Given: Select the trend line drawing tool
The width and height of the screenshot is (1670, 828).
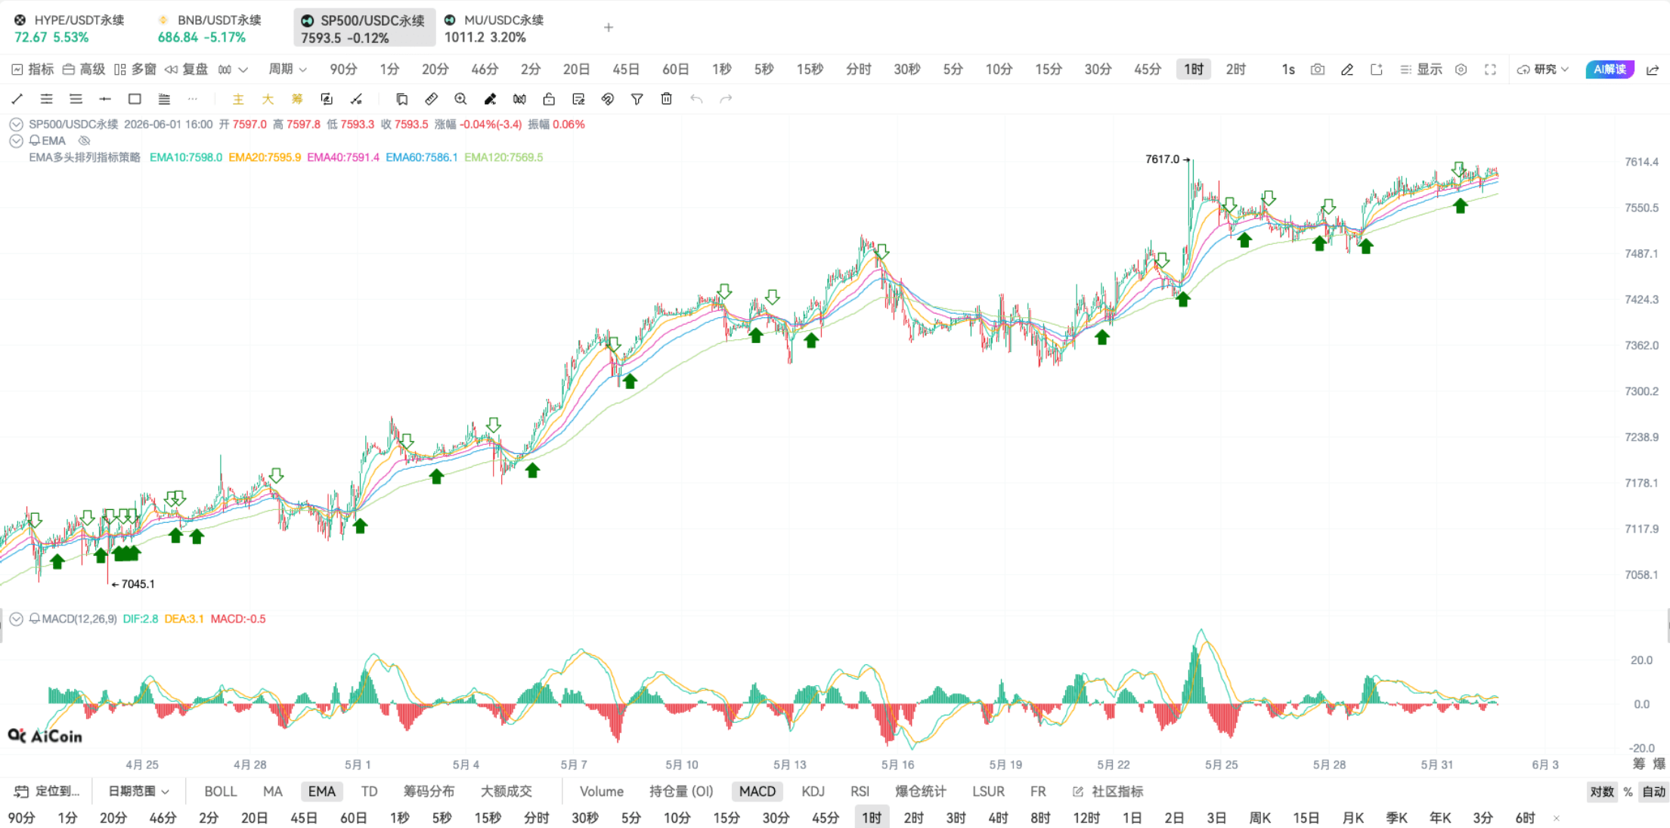Looking at the screenshot, I should pos(17,99).
